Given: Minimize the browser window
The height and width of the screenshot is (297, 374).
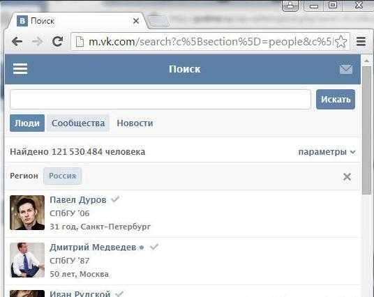Looking at the screenshot, I should 314,6.
